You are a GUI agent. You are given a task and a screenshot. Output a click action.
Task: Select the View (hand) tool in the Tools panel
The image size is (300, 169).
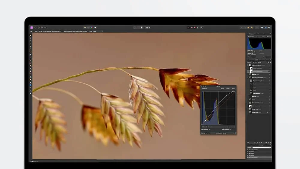pyautogui.click(x=31, y=35)
